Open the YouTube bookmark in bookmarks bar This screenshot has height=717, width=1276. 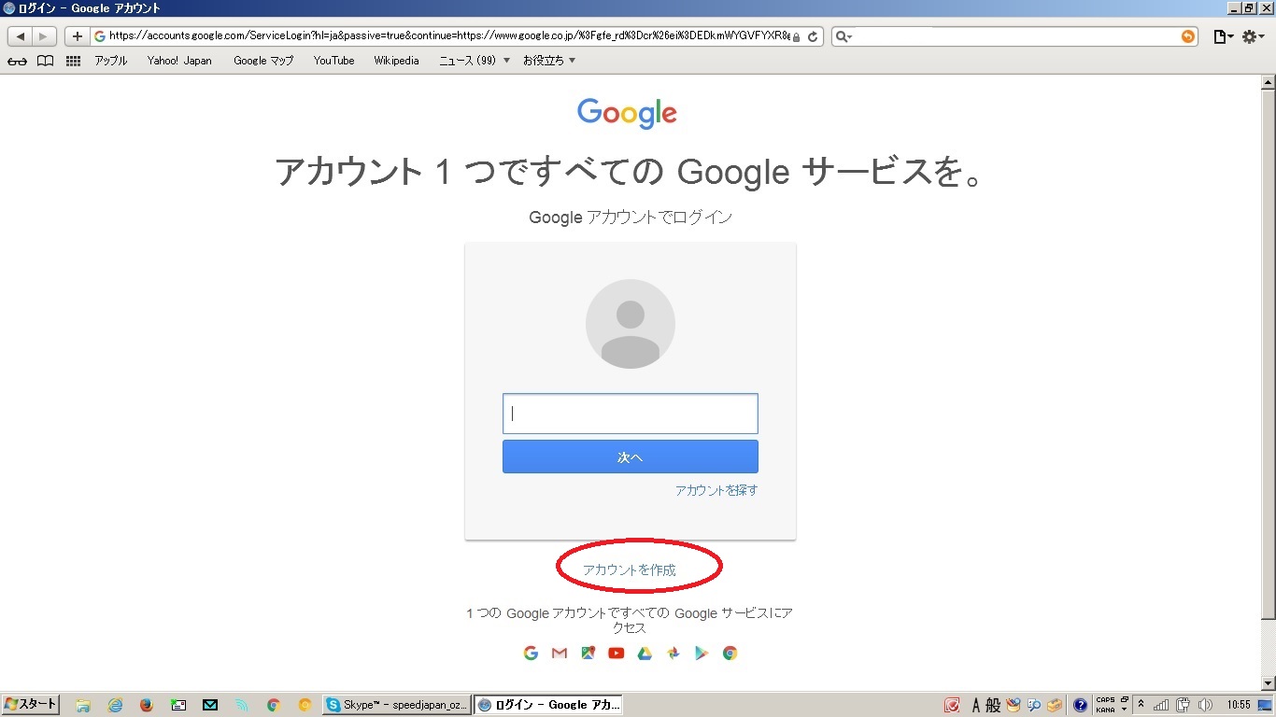pyautogui.click(x=333, y=61)
